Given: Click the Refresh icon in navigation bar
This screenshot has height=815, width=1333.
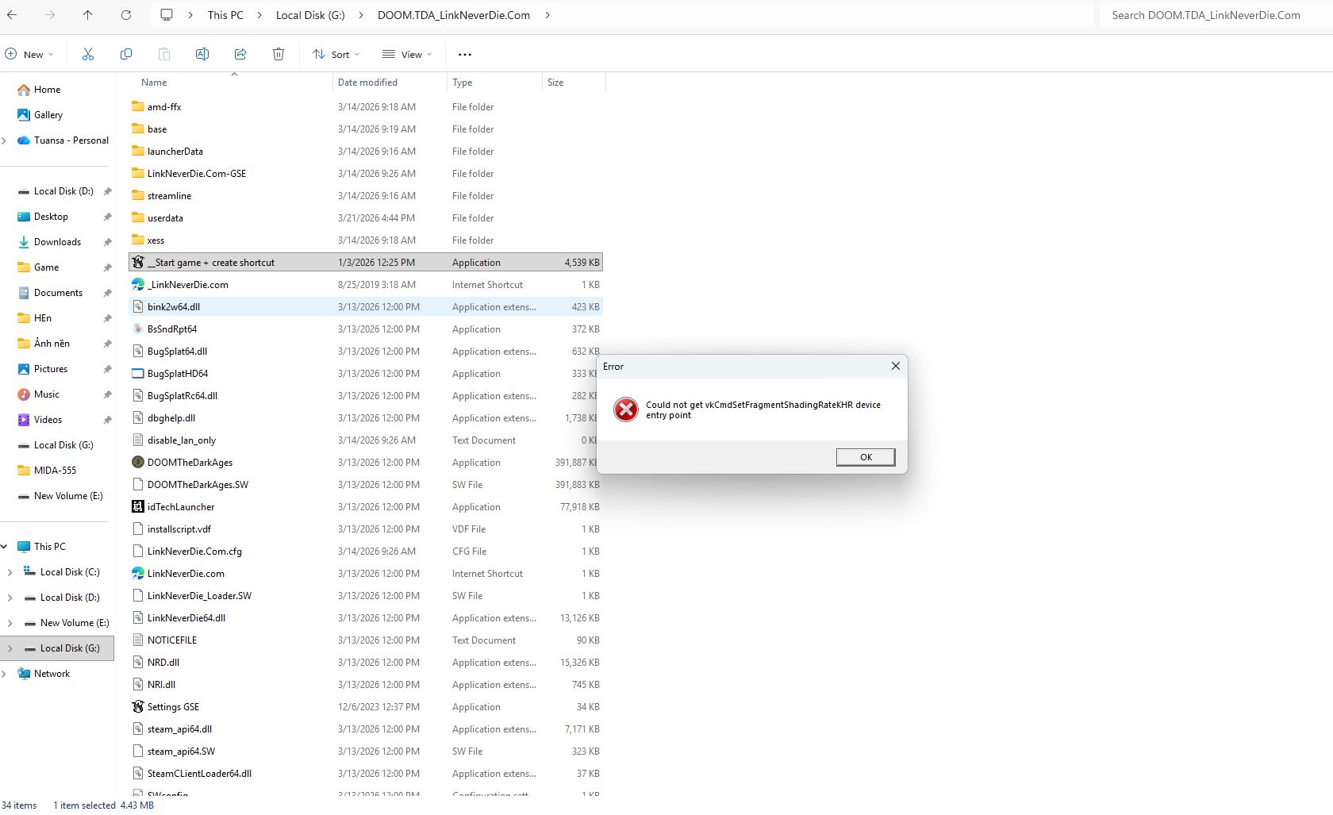Looking at the screenshot, I should (x=126, y=15).
